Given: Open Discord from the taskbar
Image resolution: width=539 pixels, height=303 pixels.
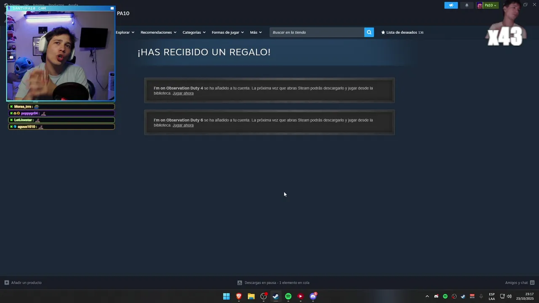Looking at the screenshot, I should [313, 296].
